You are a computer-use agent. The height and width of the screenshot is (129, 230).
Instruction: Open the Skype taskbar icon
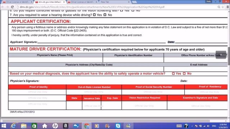[118, 126]
